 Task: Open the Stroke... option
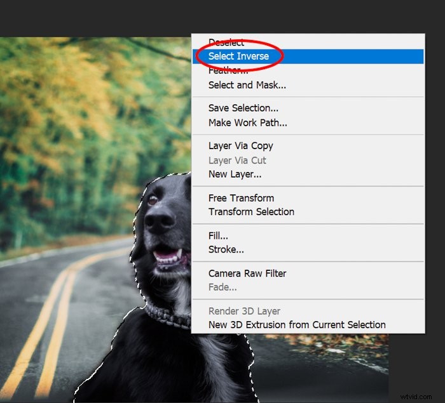308,249
